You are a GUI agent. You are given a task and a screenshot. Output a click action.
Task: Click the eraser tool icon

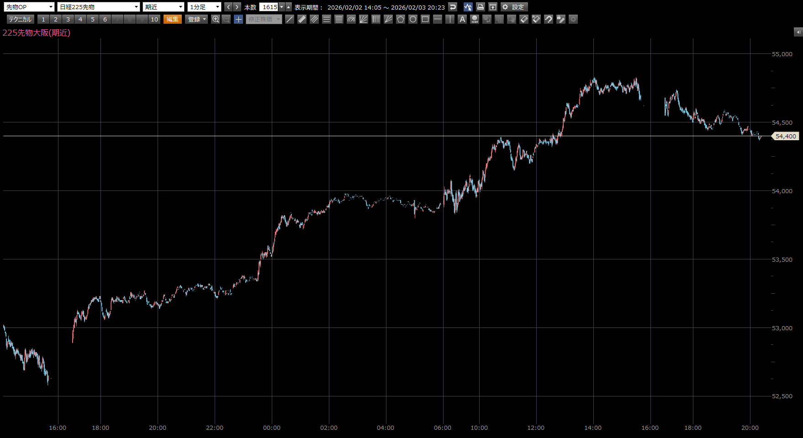pyautogui.click(x=524, y=19)
